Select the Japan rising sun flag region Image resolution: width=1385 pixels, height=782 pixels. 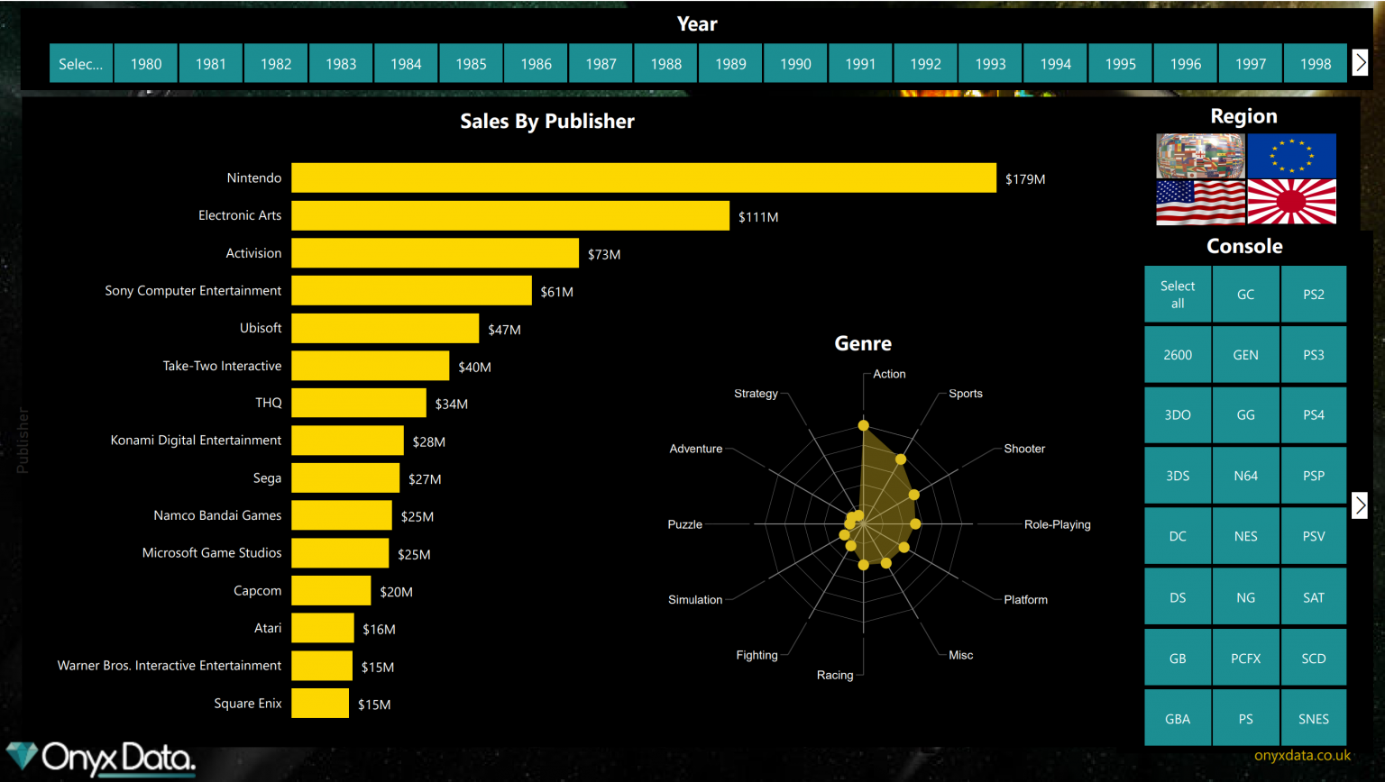tap(1291, 202)
